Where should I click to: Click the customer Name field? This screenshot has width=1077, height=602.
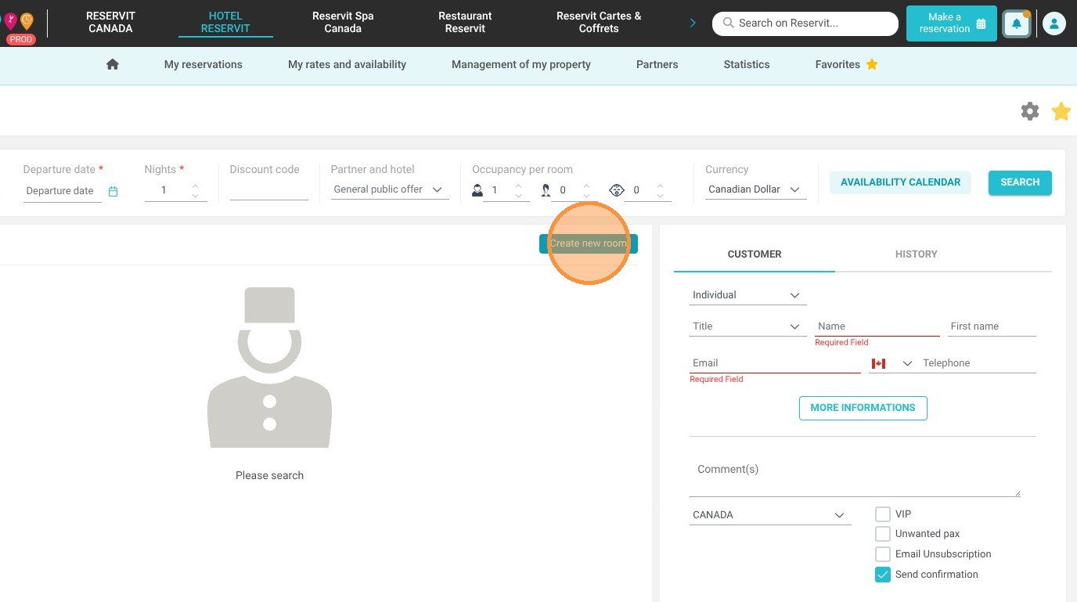pyautogui.click(x=877, y=326)
